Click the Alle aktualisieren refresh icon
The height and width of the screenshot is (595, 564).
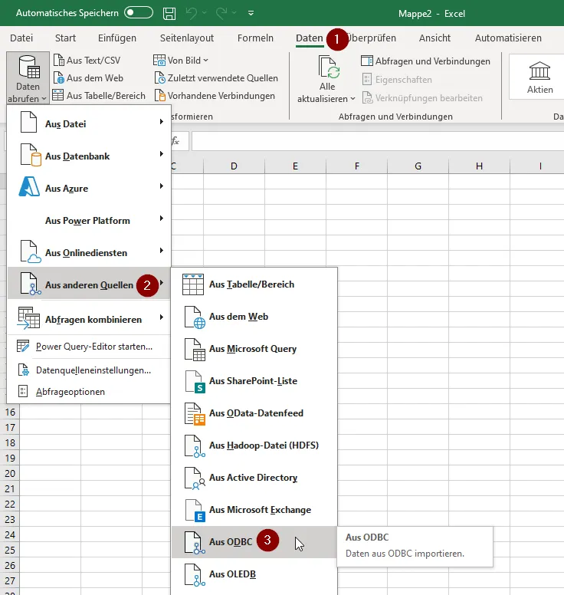tap(328, 70)
